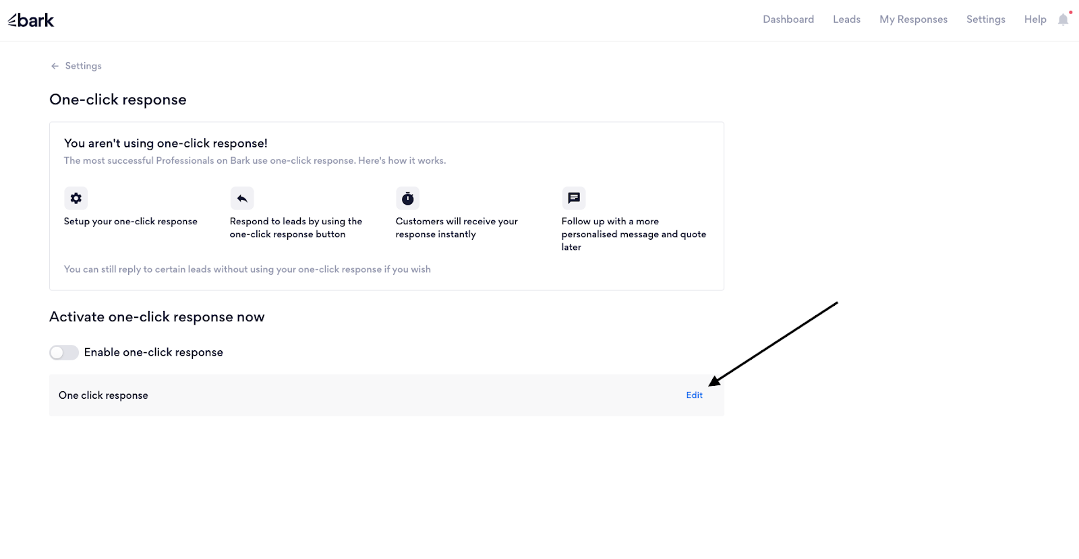Toggle Enable one-click response switch

[x=64, y=352]
